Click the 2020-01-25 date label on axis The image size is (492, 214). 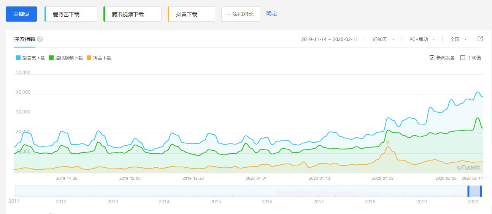[382, 178]
